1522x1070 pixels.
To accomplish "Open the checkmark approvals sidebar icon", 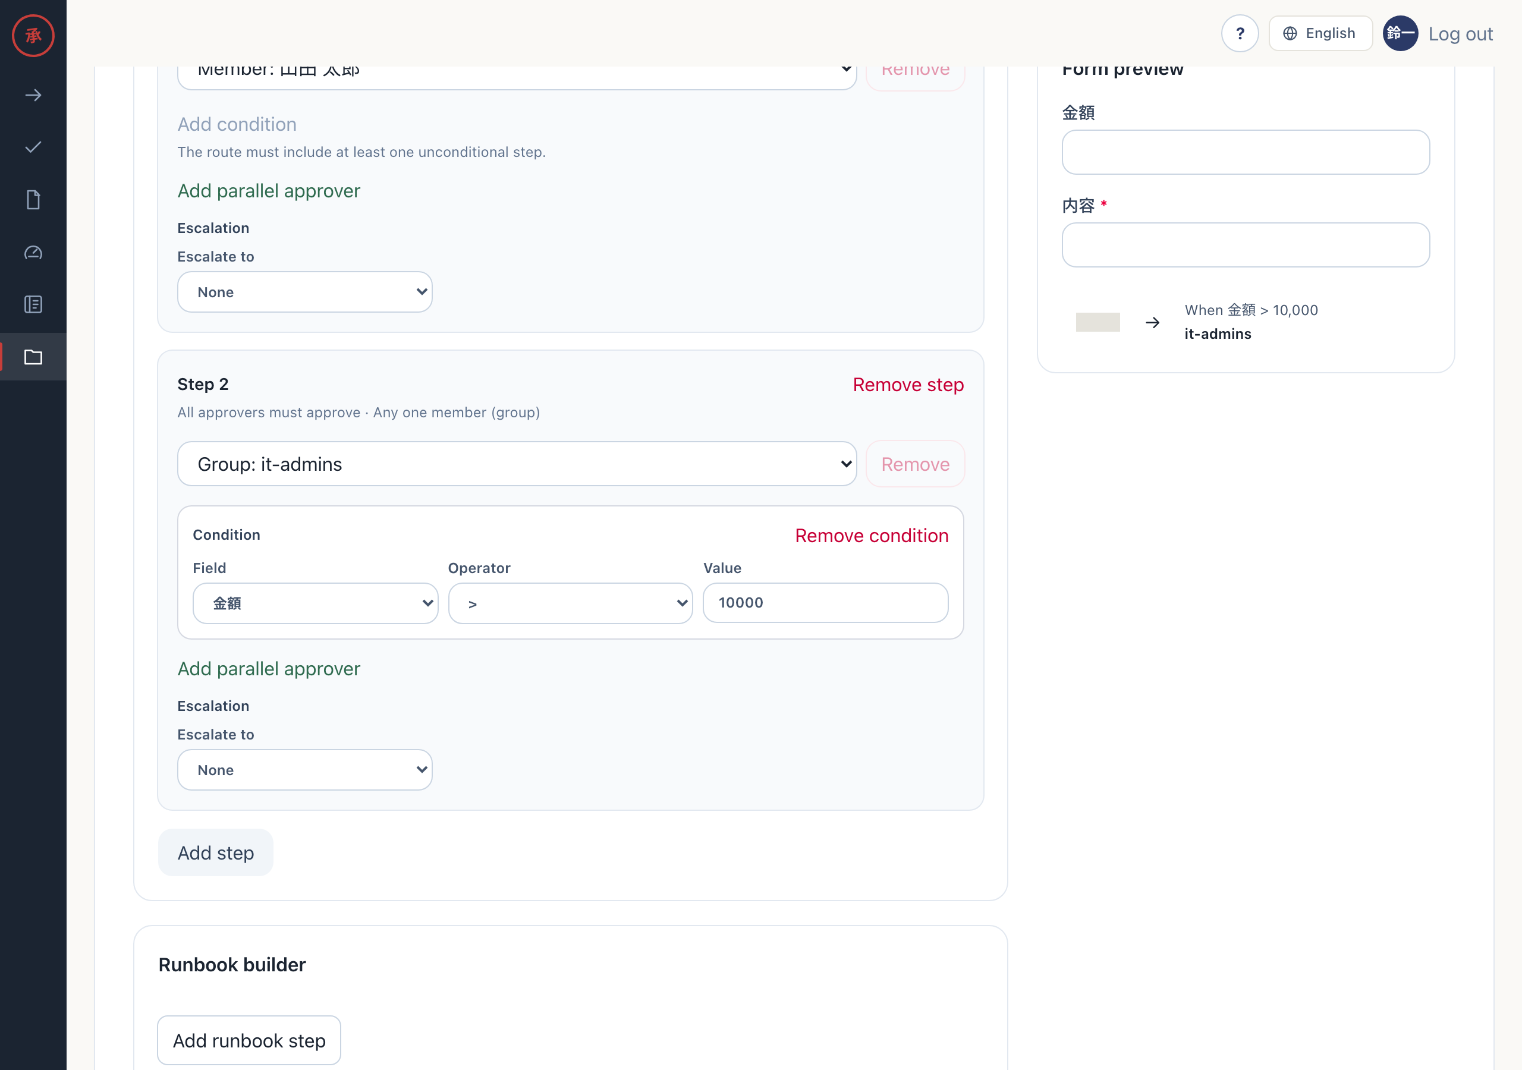I will 33,147.
